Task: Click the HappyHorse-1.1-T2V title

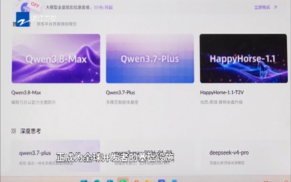Action: (222, 92)
